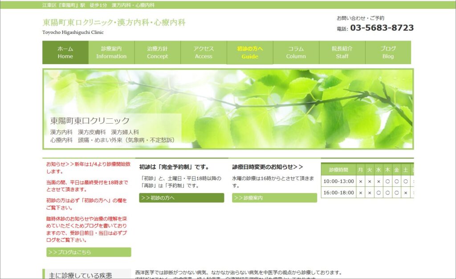Select the highlighted 初診の方へ Guide tab
Screen dimensions: 456x279
point(250,53)
